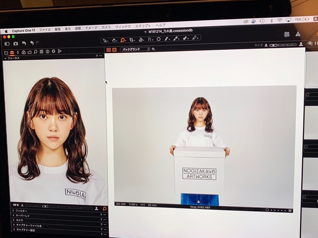Image resolution: width=318 pixels, height=238 pixels.
Task: Select the pointer Select tool
Action: [x=105, y=41]
